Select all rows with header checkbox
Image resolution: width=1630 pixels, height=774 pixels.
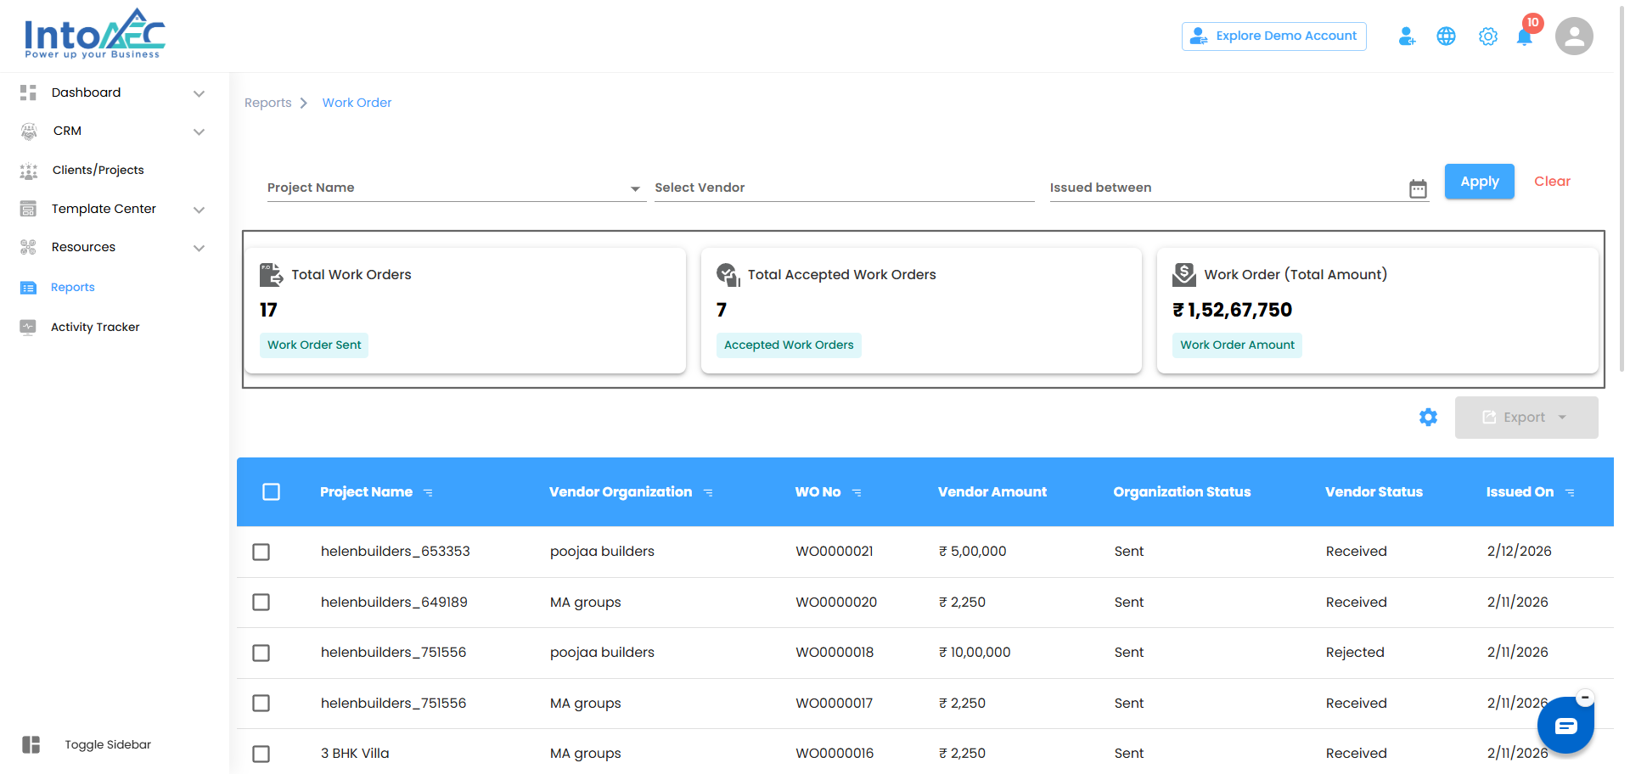pyautogui.click(x=271, y=492)
